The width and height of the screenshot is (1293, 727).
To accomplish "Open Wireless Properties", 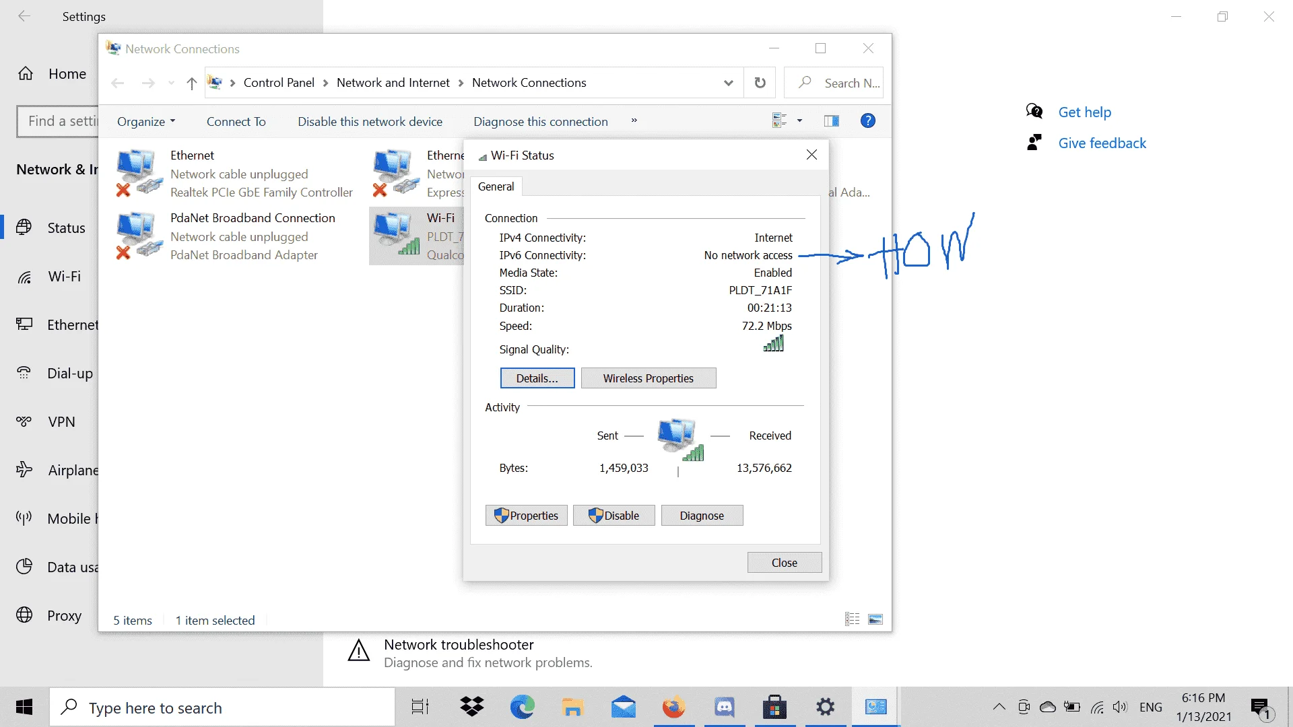I will (649, 378).
